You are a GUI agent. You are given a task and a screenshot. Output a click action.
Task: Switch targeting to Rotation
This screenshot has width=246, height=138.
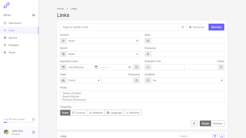pos(133,113)
